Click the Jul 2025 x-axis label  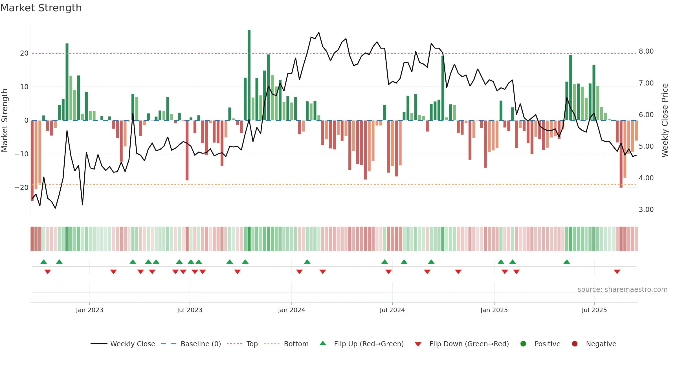point(594,310)
